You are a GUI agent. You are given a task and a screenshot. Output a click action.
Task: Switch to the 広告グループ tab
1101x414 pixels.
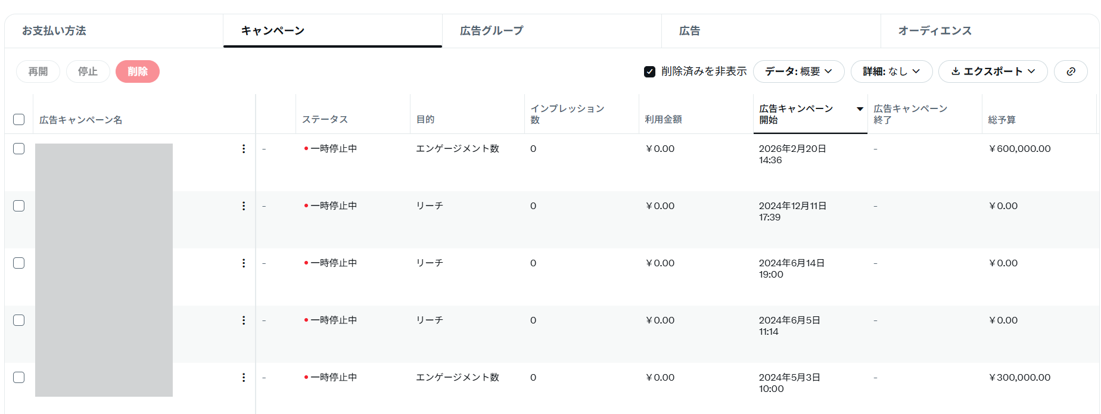pos(492,31)
